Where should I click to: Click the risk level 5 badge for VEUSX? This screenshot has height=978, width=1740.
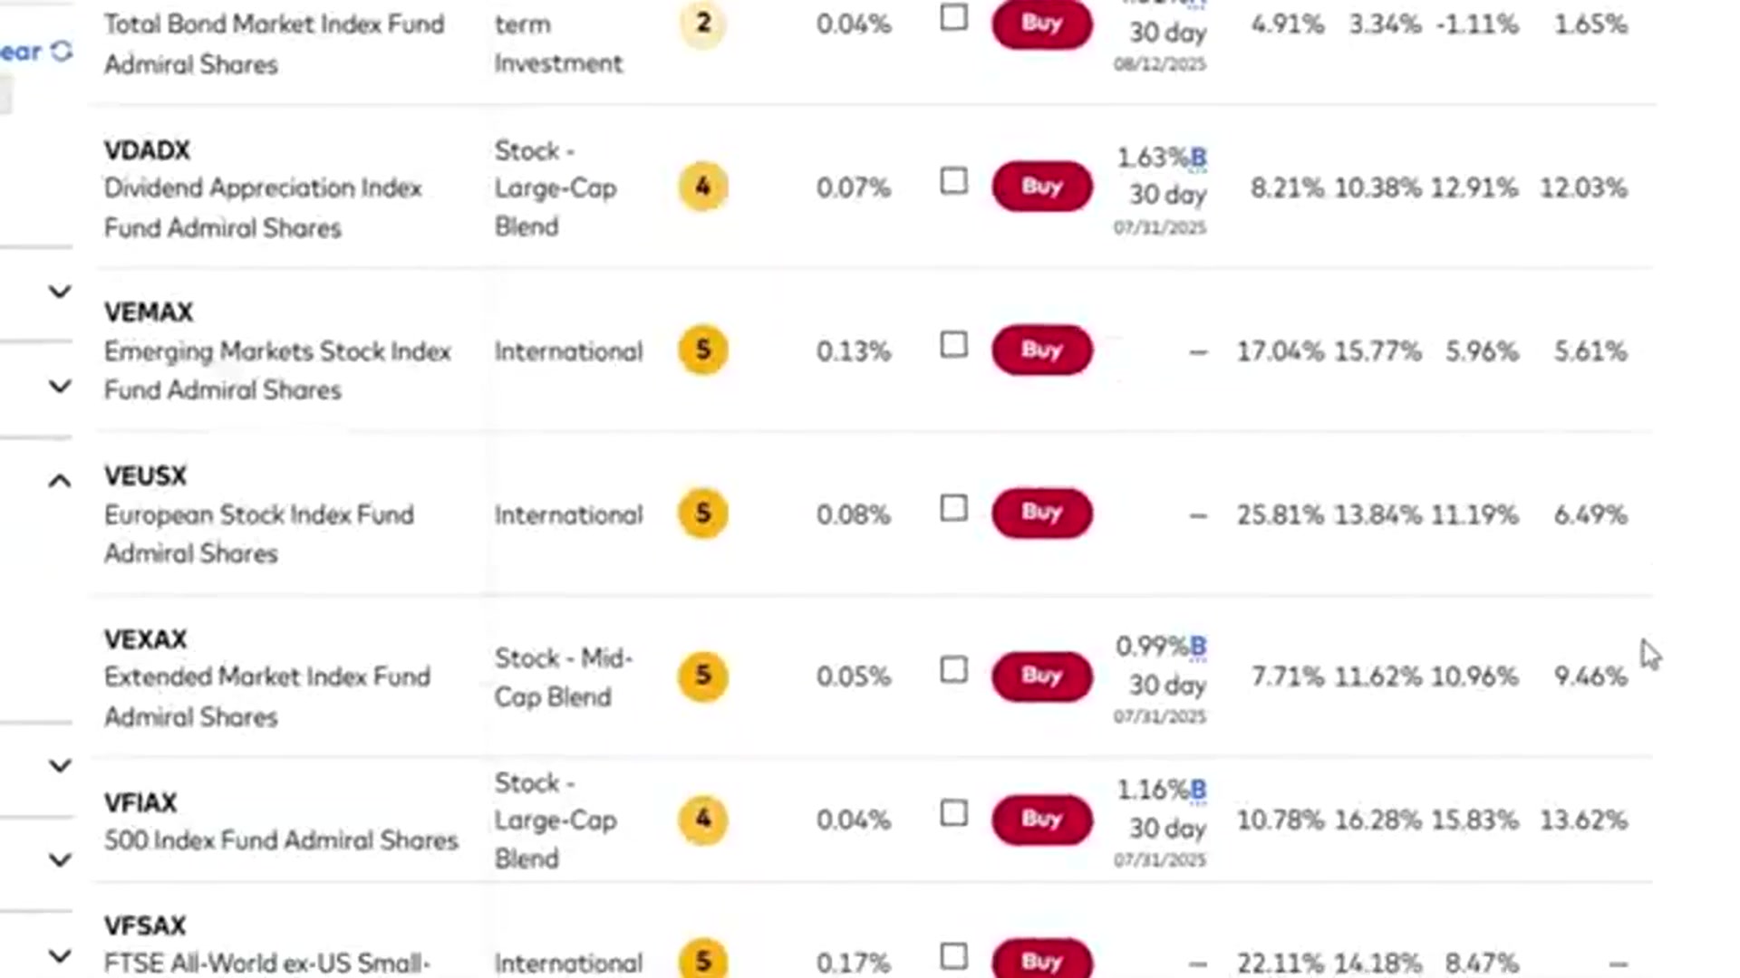pos(703,513)
